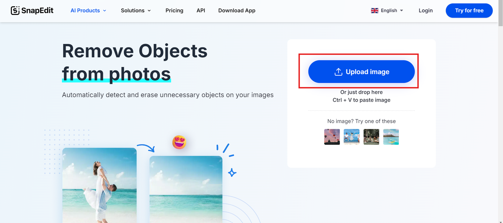Expand the AI Products dropdown

[88, 11]
